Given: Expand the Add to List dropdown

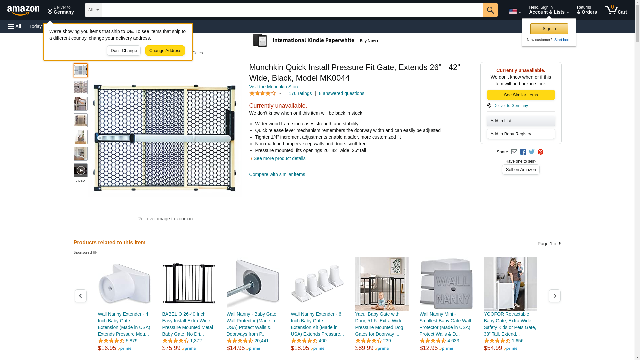Looking at the screenshot, I should (521, 121).
